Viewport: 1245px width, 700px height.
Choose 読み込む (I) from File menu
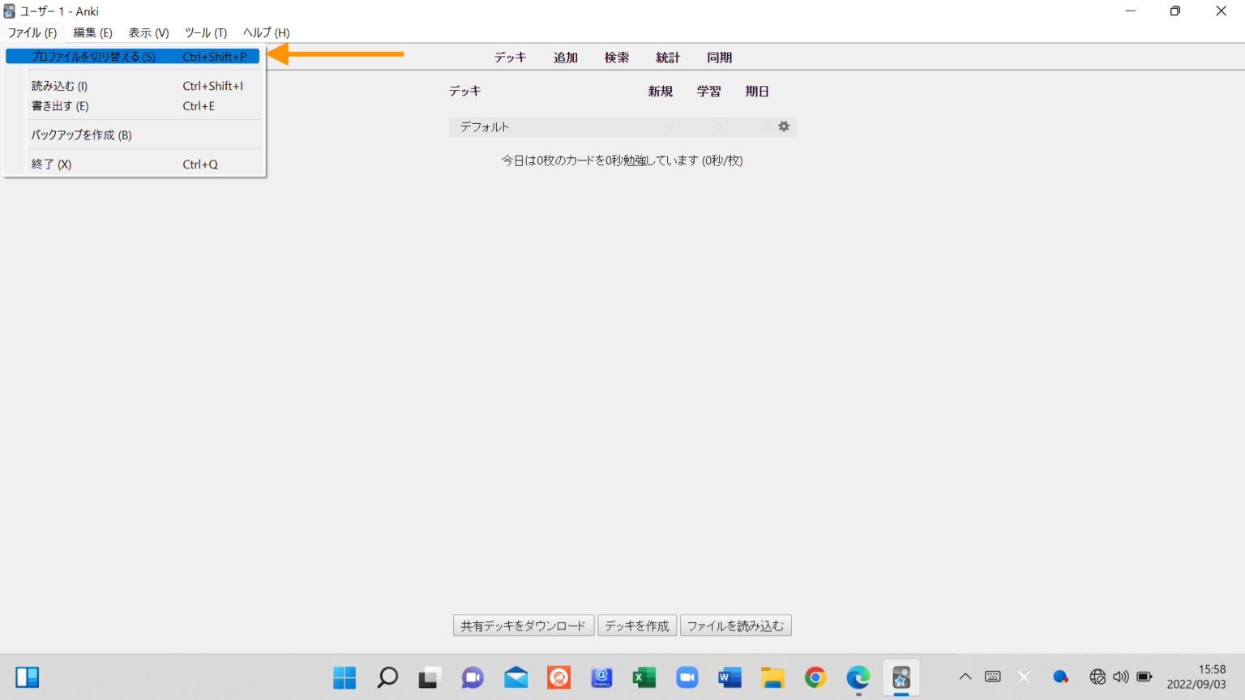60,86
